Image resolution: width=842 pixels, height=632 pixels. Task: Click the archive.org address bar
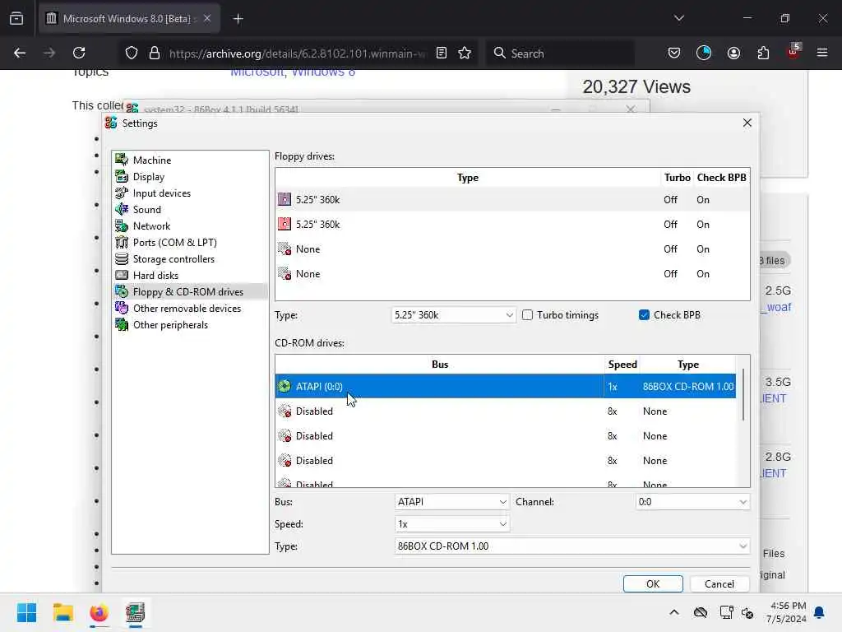298,53
